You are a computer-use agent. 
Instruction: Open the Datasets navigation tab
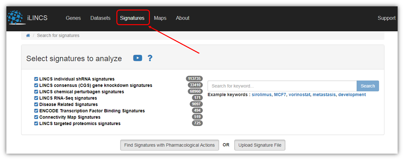pyautogui.click(x=100, y=18)
